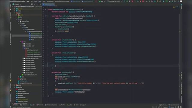Expand the drawable folder
Image resolution: width=192 pixels, height=108 pixels.
coord(22,44)
